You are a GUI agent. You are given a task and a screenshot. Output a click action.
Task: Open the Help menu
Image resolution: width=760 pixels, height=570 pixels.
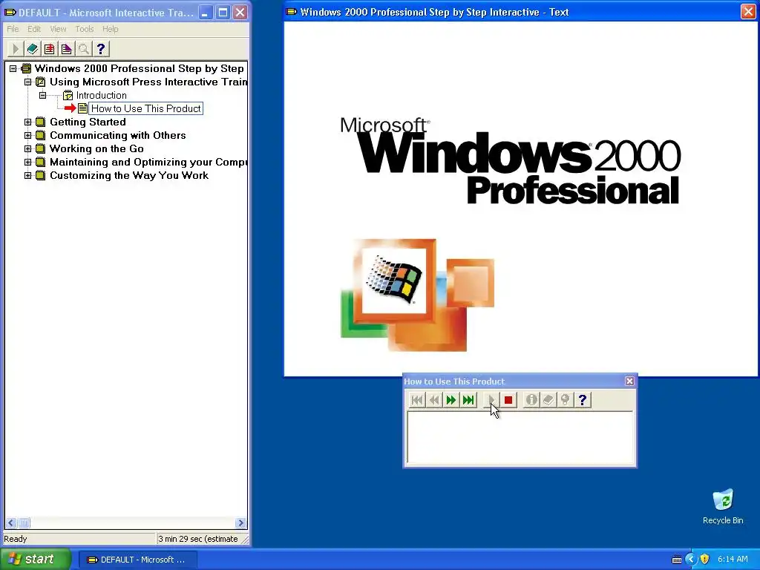click(110, 29)
